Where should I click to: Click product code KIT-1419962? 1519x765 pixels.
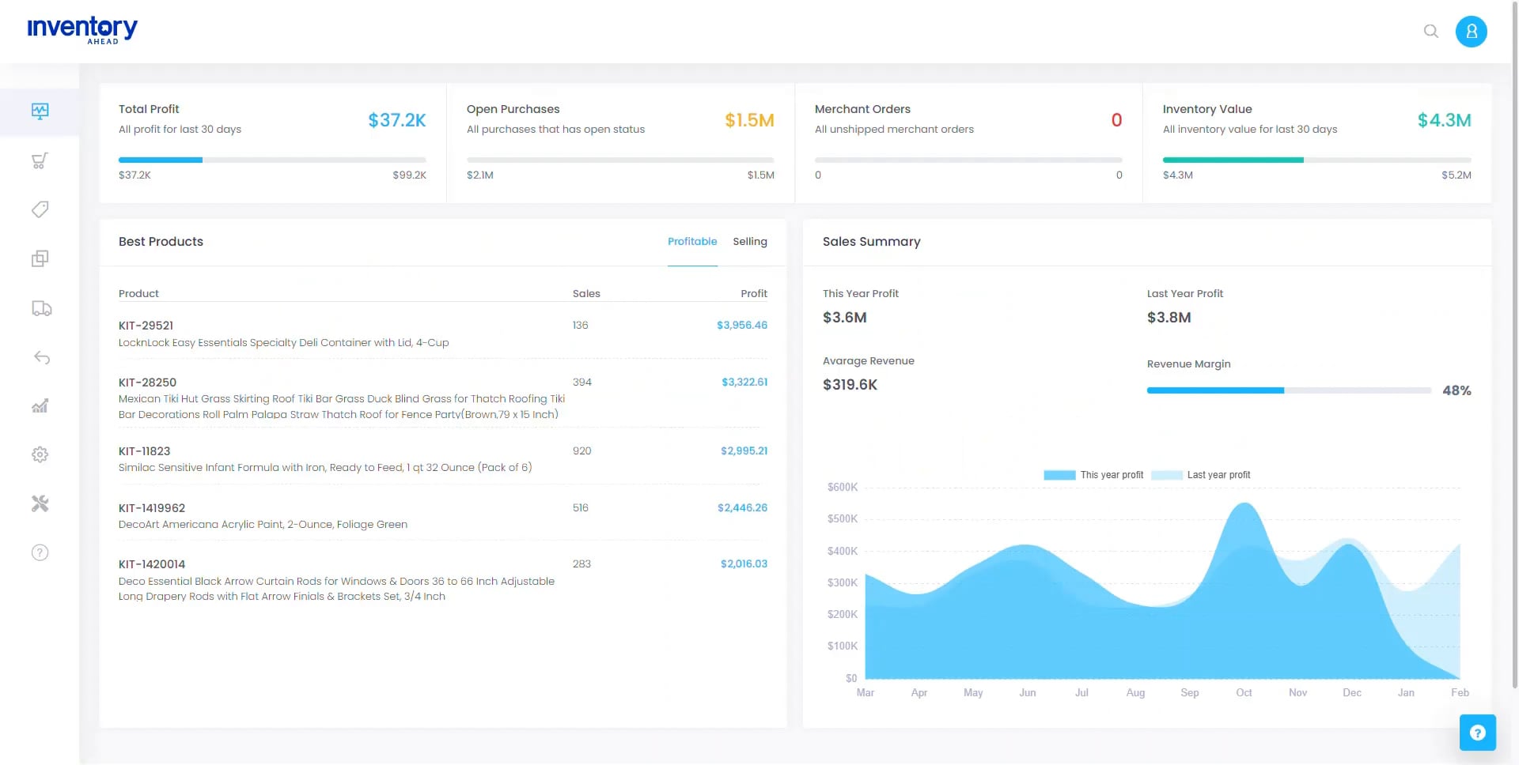(152, 508)
